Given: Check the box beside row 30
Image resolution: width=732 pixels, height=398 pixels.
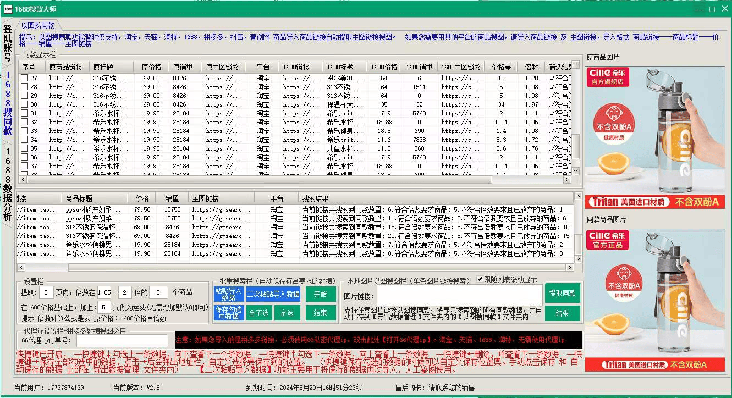Looking at the screenshot, I should (24, 104).
